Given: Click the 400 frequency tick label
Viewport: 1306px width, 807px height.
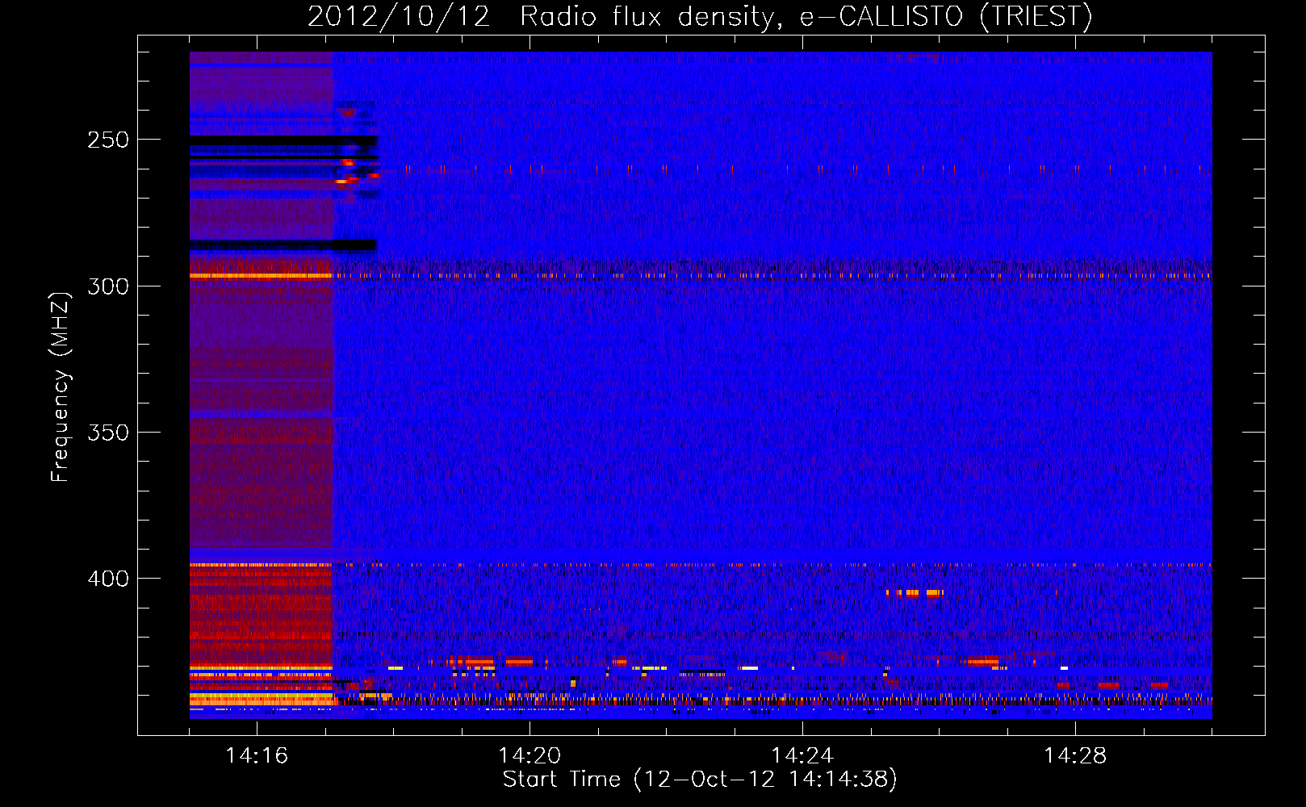Looking at the screenshot, I should [x=108, y=579].
